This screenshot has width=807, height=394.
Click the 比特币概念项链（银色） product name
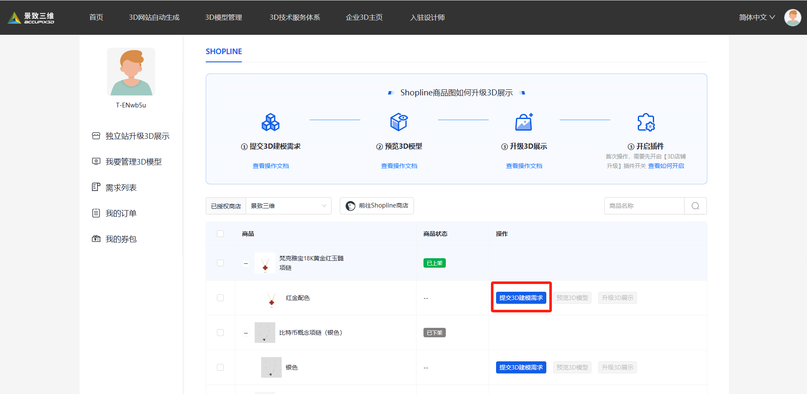click(x=311, y=333)
